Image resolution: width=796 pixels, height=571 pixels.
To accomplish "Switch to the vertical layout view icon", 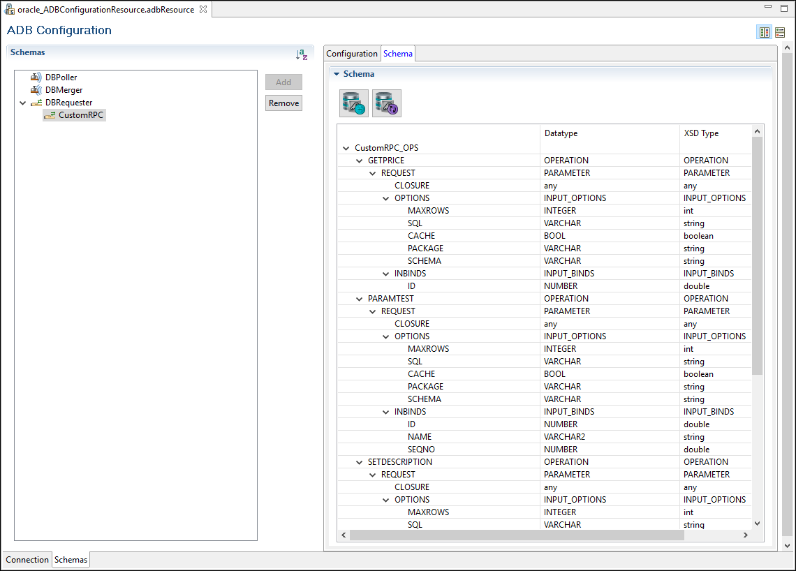I will click(780, 32).
